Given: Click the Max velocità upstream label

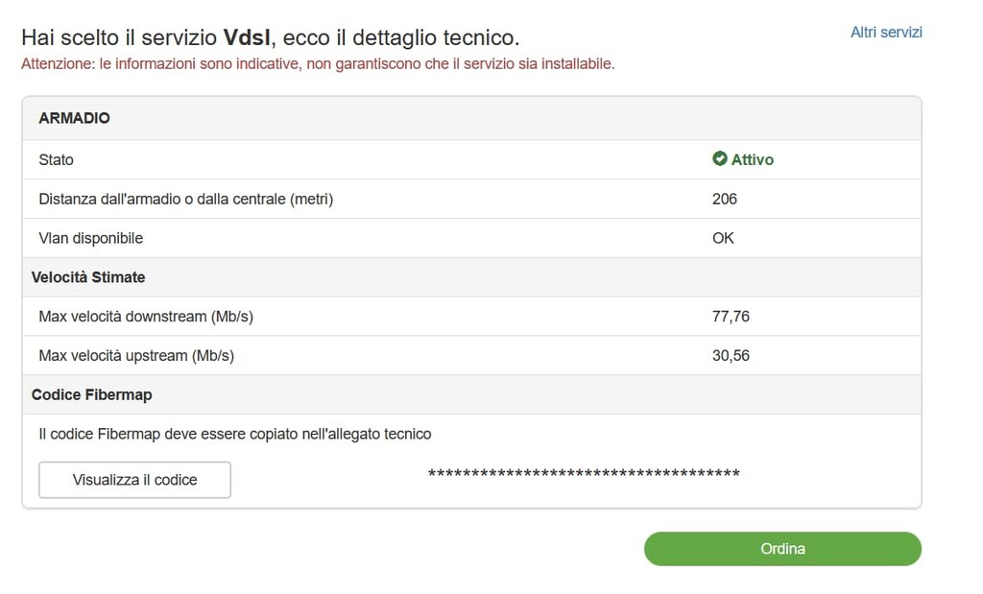Looking at the screenshot, I should pos(136,356).
